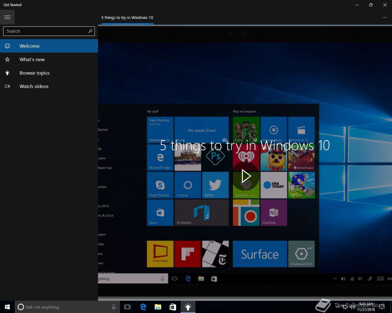The image size is (392, 313).
Task: Click the '5 things to try in Windows 10' video title
Action: (245, 145)
